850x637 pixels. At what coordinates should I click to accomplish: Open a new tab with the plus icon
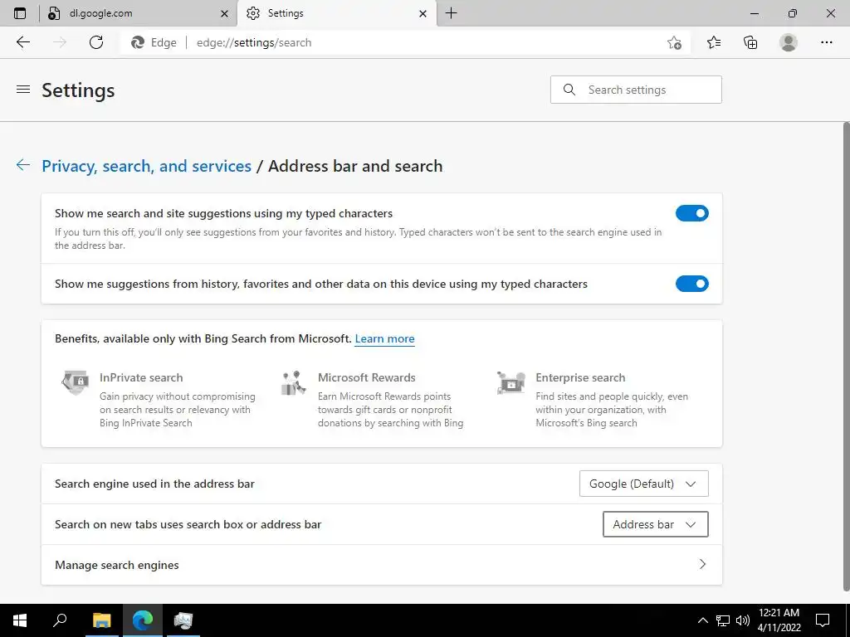[x=451, y=13]
